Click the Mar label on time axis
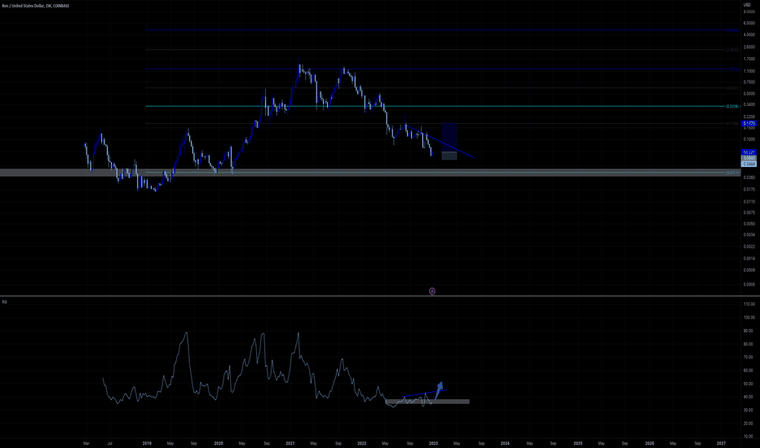Viewport: 760px width, 448px height. click(86, 443)
